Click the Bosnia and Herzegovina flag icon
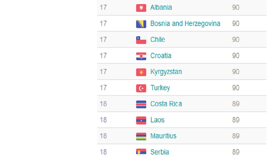This screenshot has height=156, width=277. pos(141,24)
